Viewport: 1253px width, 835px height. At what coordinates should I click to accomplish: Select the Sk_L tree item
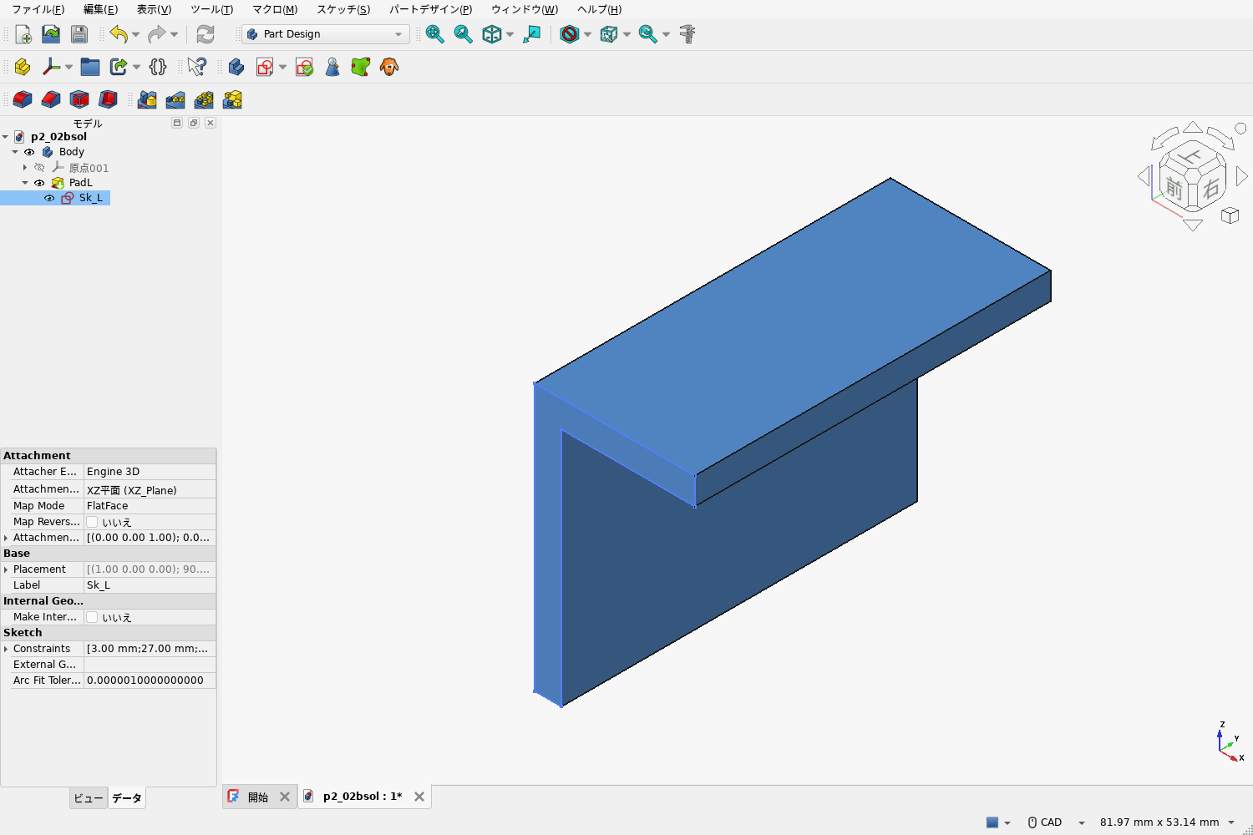tap(91, 198)
